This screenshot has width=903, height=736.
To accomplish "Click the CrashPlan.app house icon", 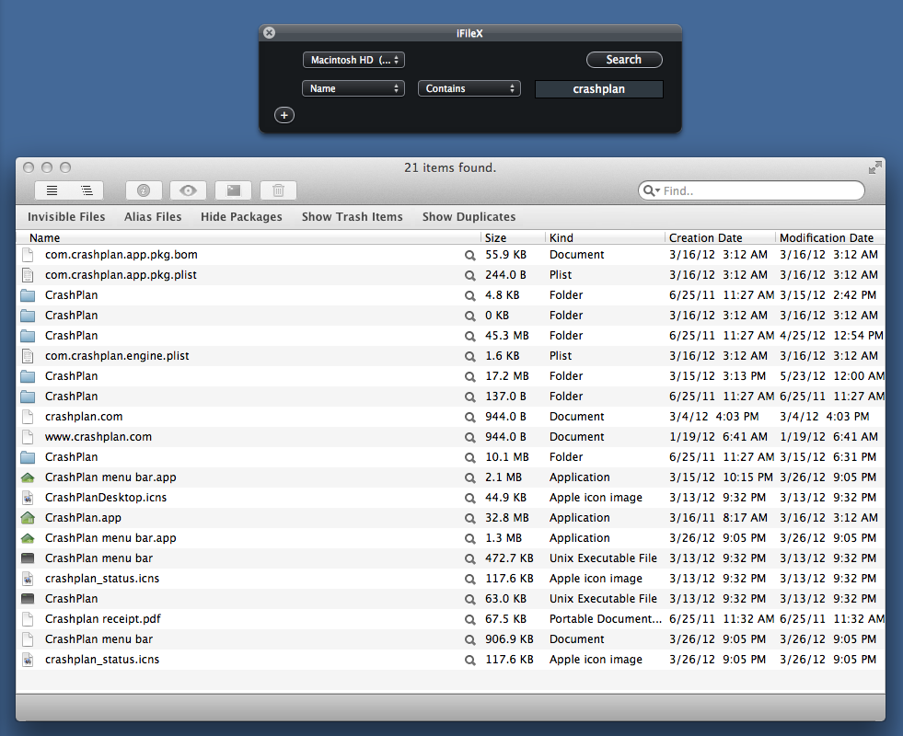I will 28,518.
